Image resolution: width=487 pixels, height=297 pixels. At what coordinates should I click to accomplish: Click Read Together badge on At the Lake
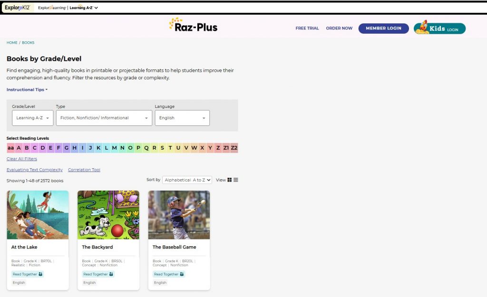(x=28, y=274)
